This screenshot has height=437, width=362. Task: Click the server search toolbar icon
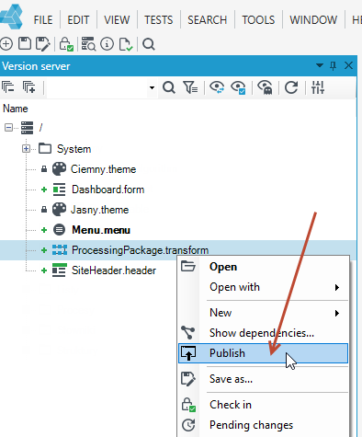point(88,44)
